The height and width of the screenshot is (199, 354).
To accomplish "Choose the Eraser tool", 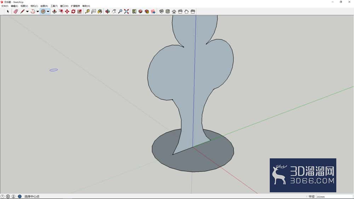I will click(16, 12).
